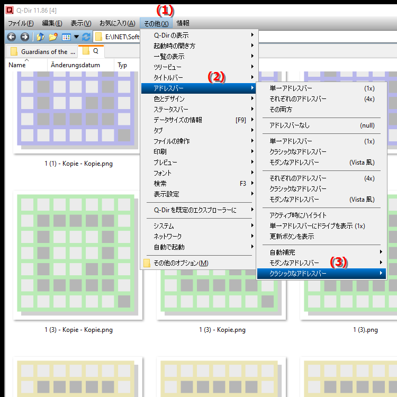Open the ネットワーク submenu
Image resolution: width=397 pixels, height=397 pixels.
click(x=198, y=236)
